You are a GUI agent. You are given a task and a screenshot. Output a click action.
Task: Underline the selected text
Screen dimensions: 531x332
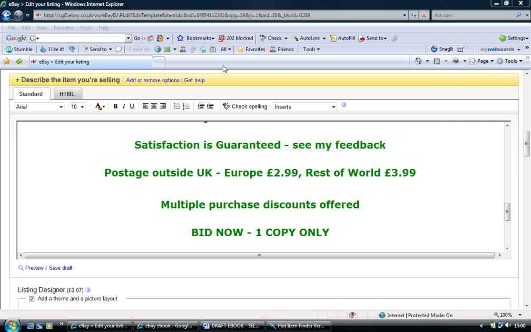[132, 106]
